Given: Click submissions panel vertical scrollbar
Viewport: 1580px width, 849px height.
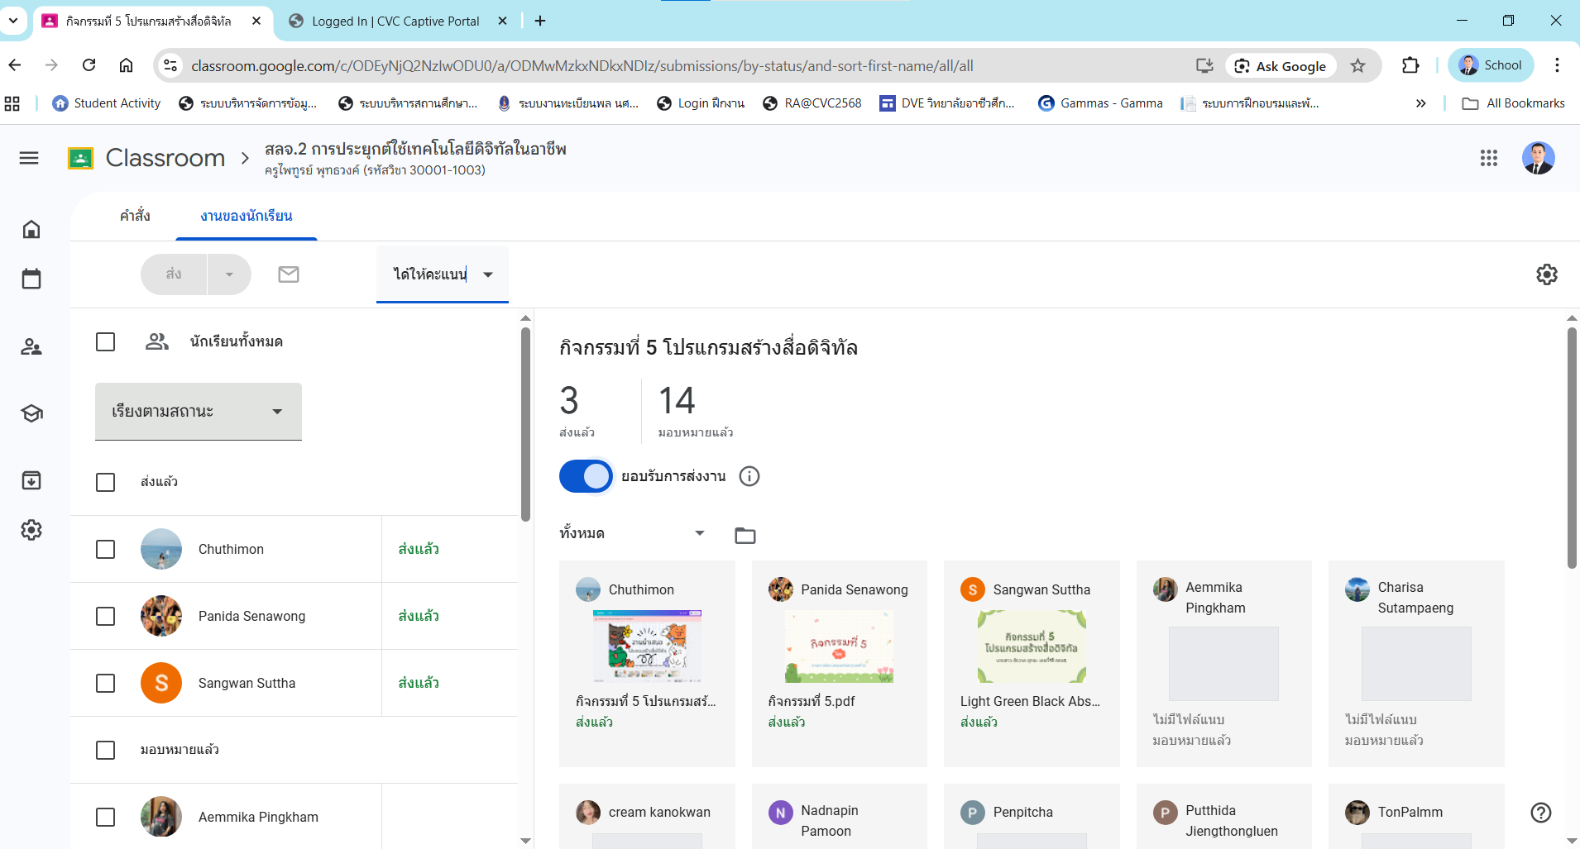Looking at the screenshot, I should [1572, 448].
